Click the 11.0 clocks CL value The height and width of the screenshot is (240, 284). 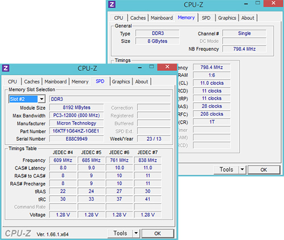coord(212,83)
